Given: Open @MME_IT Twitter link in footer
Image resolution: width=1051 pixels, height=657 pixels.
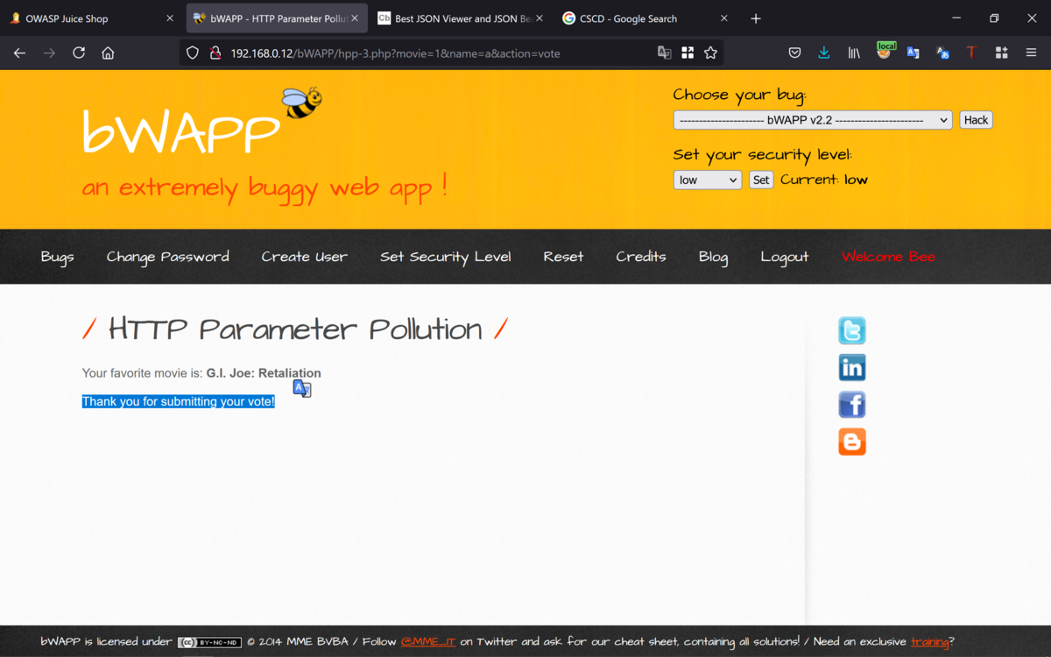Looking at the screenshot, I should (x=428, y=641).
